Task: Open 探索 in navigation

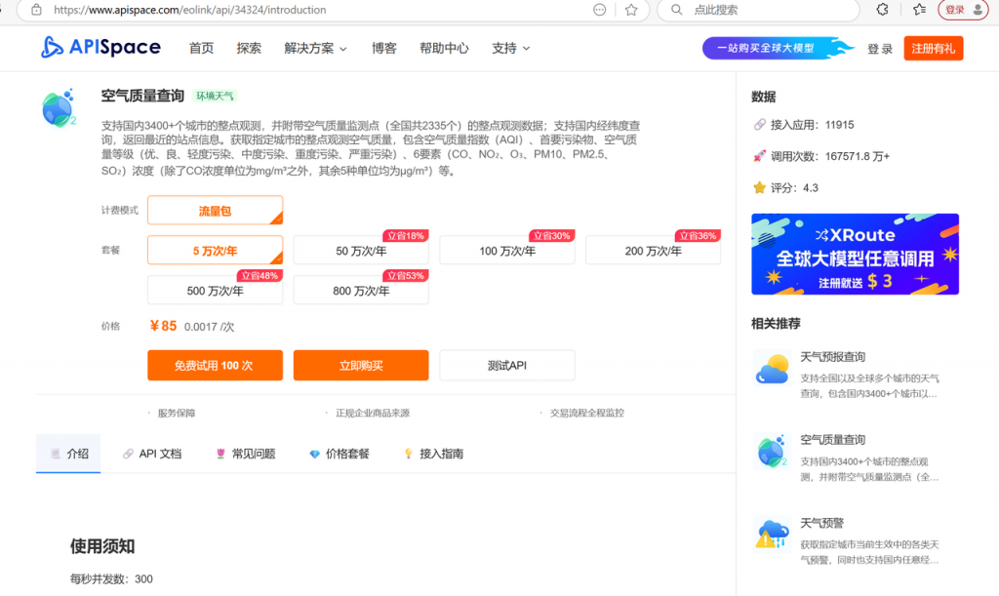Action: tap(249, 49)
